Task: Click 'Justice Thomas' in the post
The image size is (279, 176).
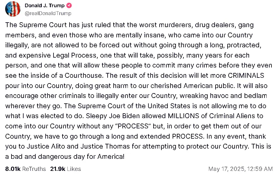Action: coord(105,146)
